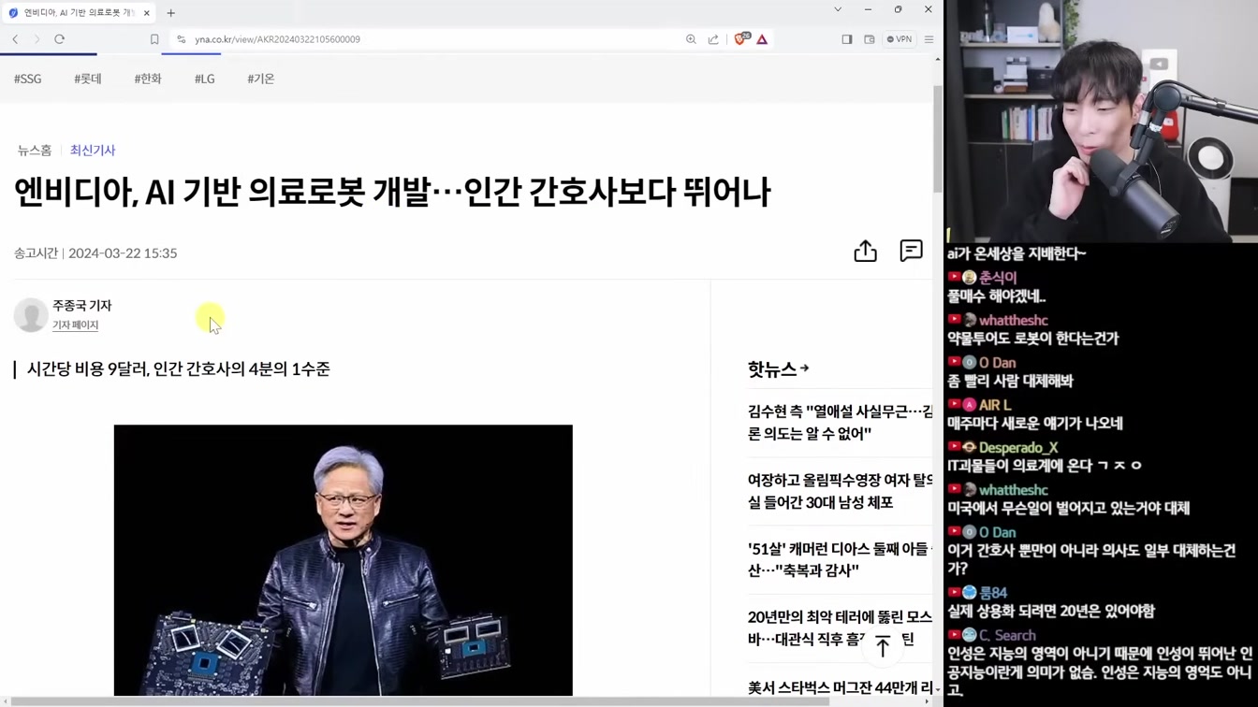Open Brave Rewards triangle icon

(762, 39)
